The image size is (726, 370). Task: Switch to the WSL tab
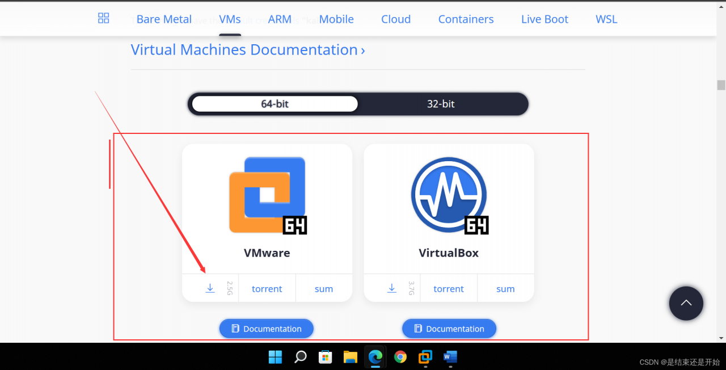606,19
